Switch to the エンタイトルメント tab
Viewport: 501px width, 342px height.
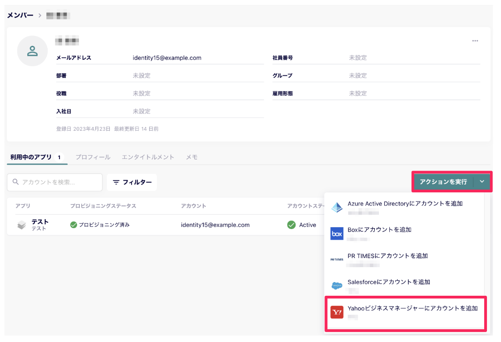[x=148, y=157]
